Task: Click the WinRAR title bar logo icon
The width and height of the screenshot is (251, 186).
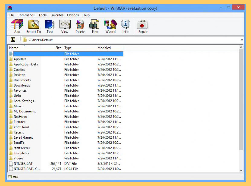Action: [x=10, y=8]
